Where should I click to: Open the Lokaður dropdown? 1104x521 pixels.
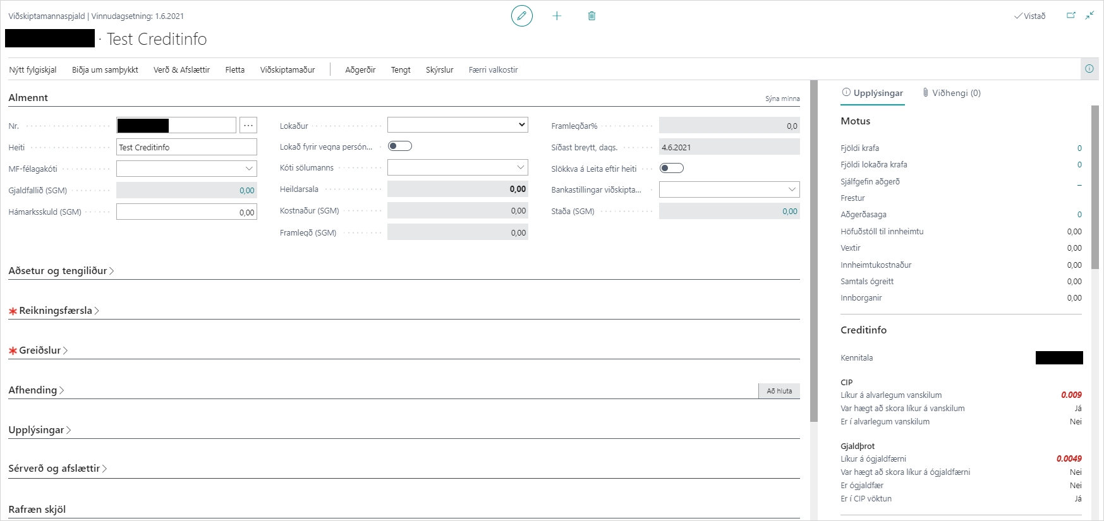tap(458, 125)
